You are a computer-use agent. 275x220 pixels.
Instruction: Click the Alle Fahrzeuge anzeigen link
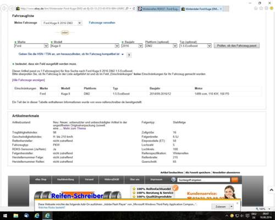(x=29, y=80)
